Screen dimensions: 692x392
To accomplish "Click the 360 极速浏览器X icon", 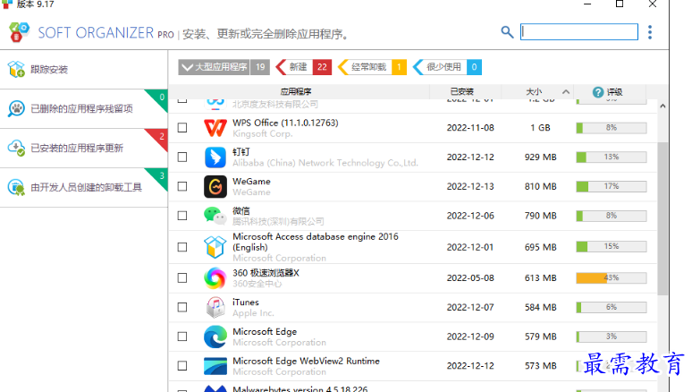I will 215,278.
